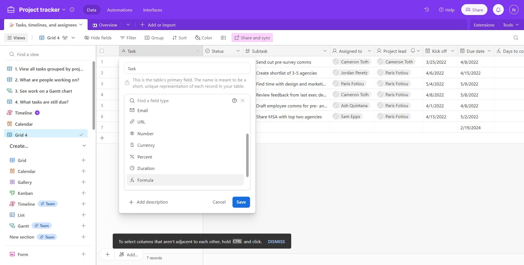
Task: Switch to the Automations tab
Action: 120,10
